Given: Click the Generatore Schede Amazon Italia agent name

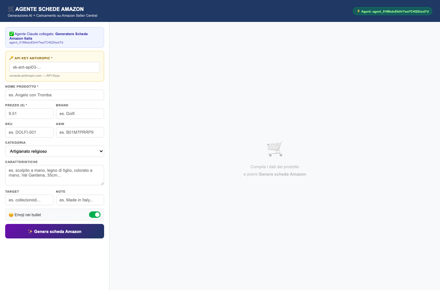Looking at the screenshot, I should tap(48, 36).
